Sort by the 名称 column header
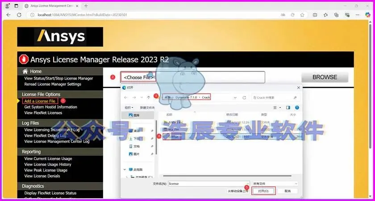 coord(169,115)
